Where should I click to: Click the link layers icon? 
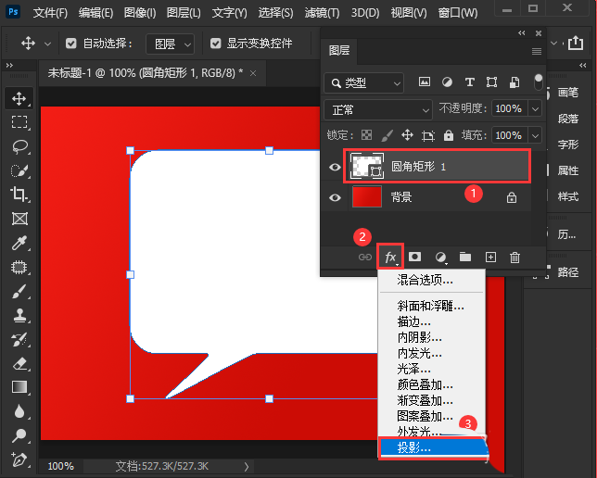(364, 258)
